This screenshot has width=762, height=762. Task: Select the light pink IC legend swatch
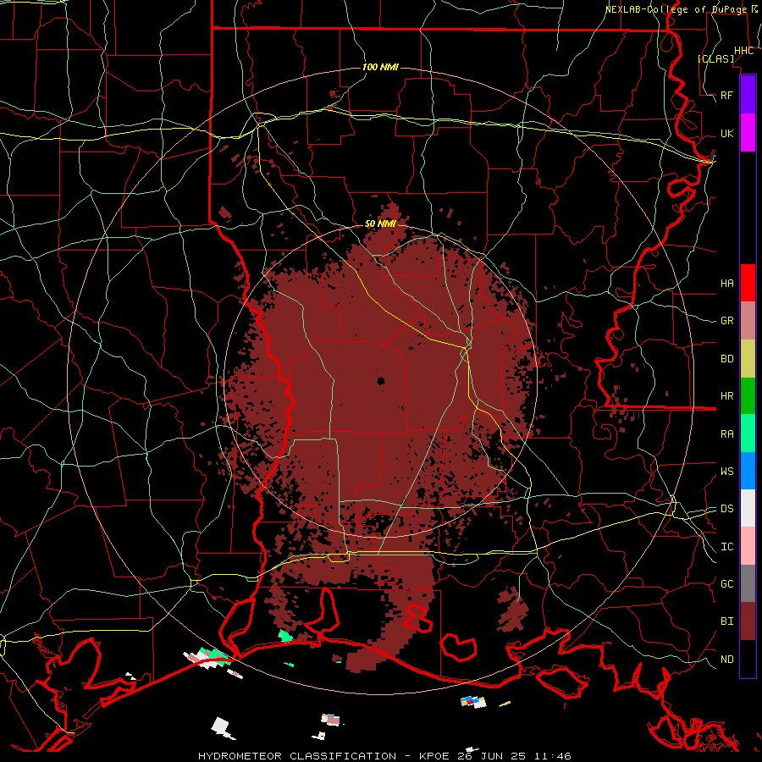pyautogui.click(x=748, y=546)
